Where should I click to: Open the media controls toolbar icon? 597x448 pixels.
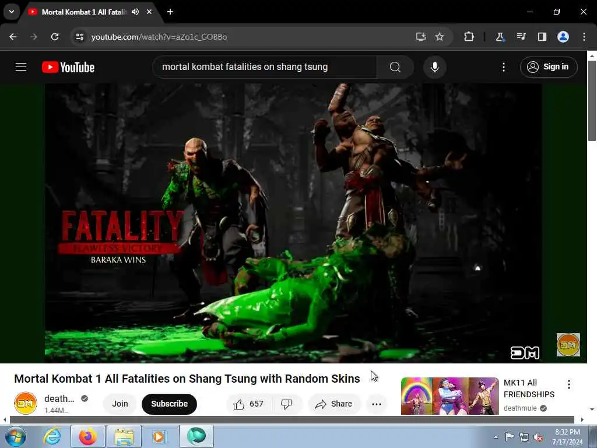tap(521, 37)
